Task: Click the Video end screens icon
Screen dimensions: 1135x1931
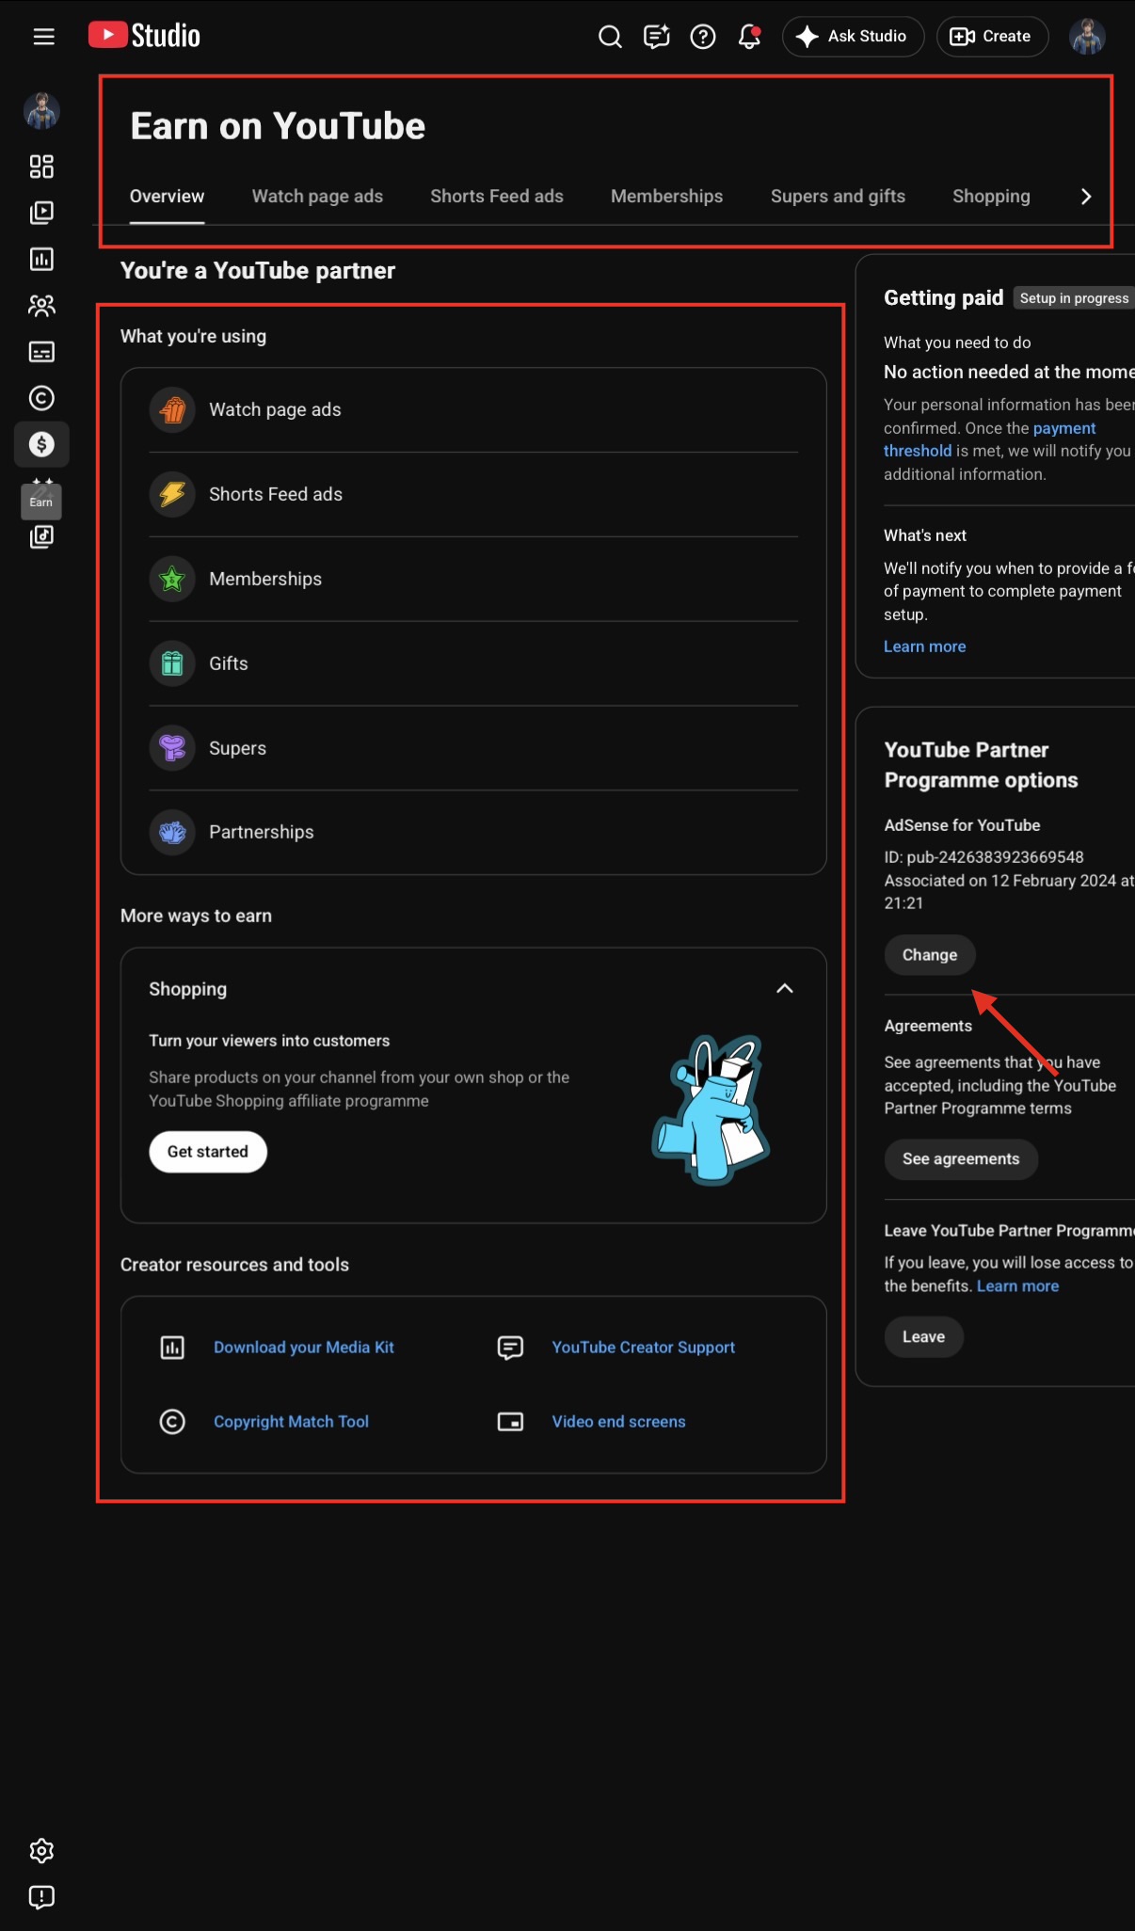Action: click(510, 1422)
